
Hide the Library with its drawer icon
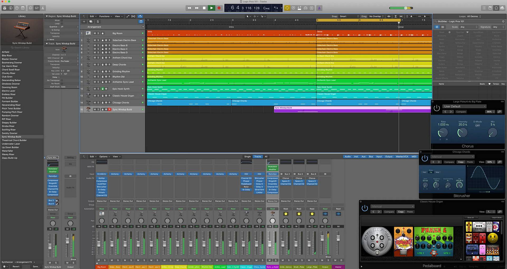4,8
